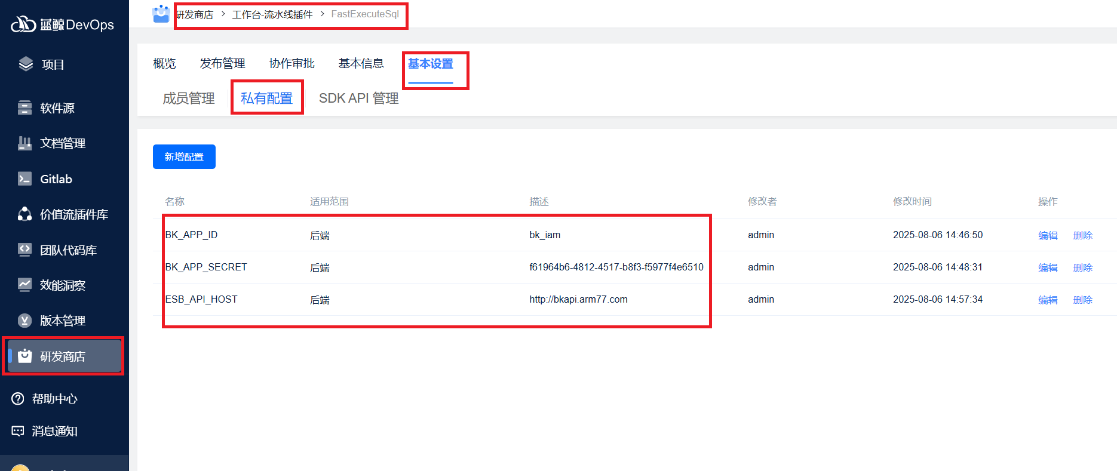Click 编辑 link for BK_APP_ID row
Image resolution: width=1117 pixels, height=471 pixels.
click(x=1048, y=235)
